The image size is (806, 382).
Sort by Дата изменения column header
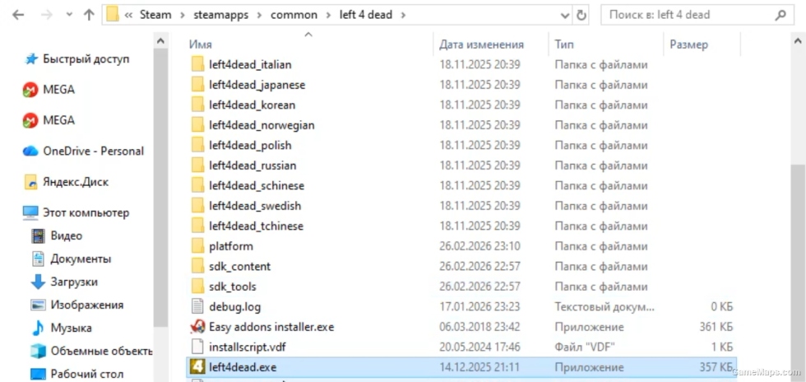point(481,44)
